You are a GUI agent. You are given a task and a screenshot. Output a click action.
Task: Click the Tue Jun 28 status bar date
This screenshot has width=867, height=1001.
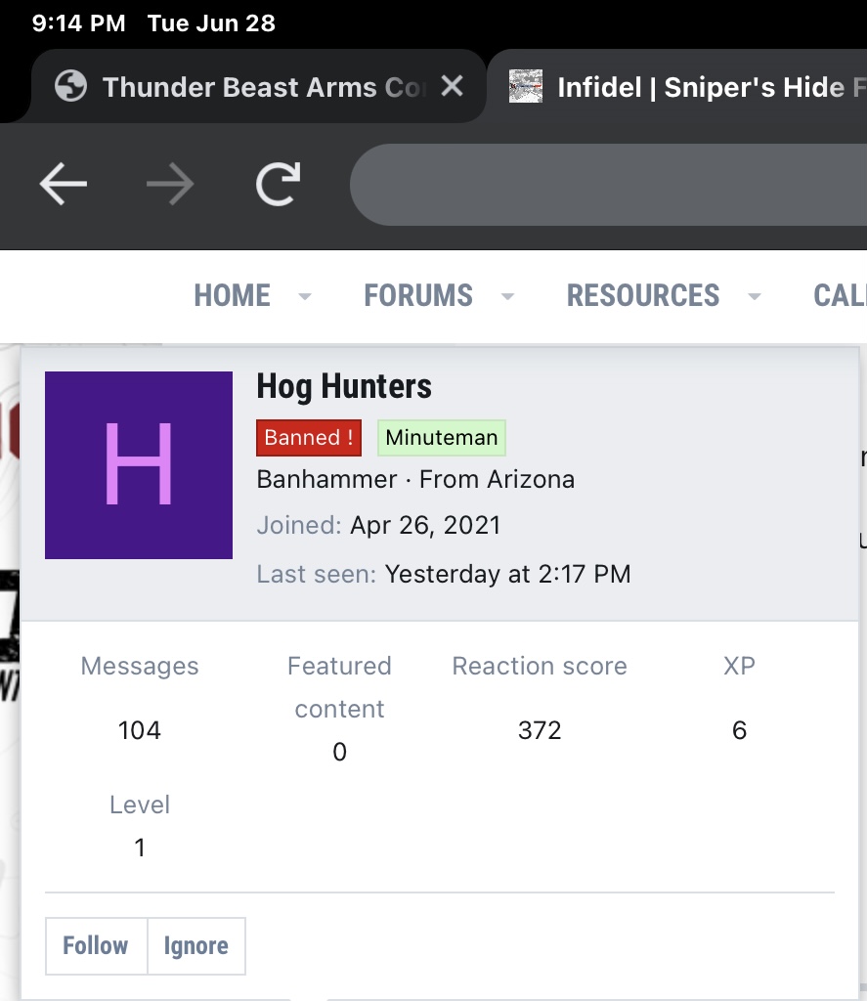211,23
